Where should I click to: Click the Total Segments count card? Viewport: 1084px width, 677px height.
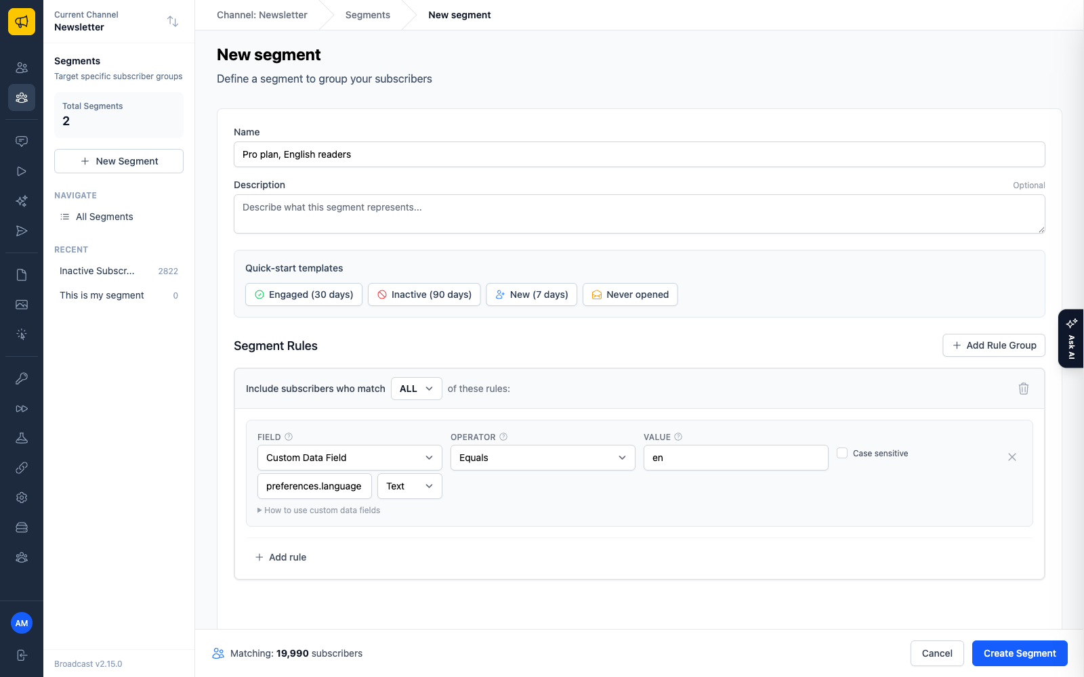tap(119, 115)
